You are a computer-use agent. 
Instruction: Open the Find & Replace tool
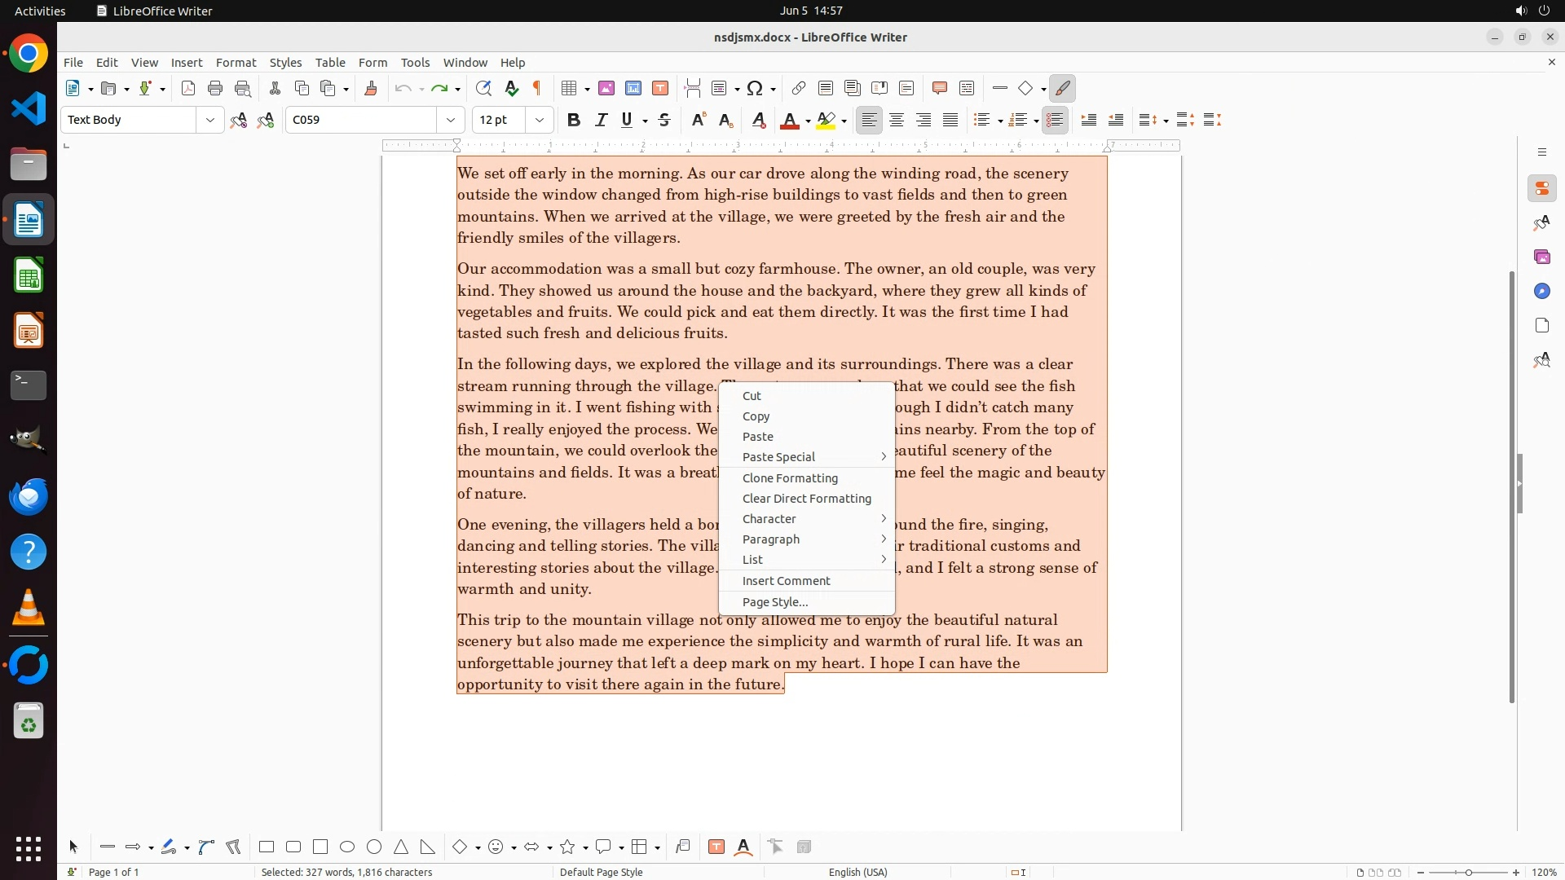coord(483,89)
